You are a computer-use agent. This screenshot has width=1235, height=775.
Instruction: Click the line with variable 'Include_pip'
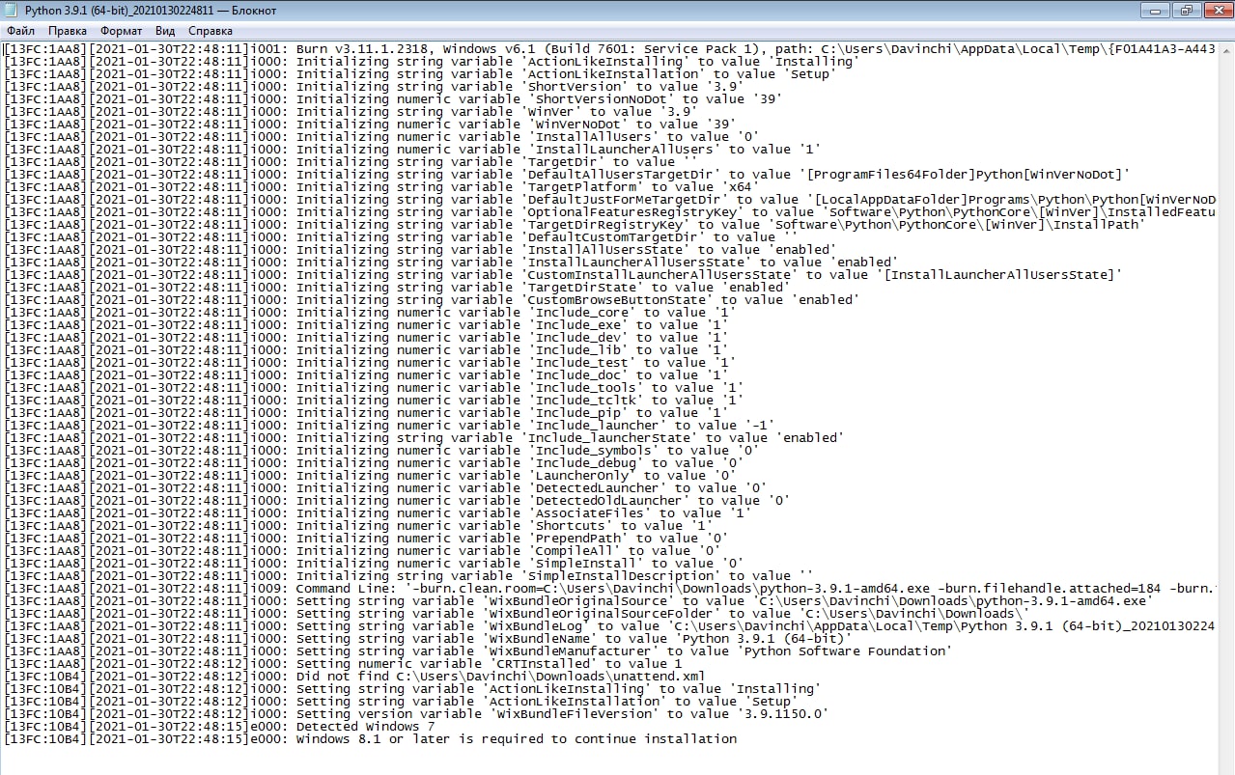(x=366, y=412)
